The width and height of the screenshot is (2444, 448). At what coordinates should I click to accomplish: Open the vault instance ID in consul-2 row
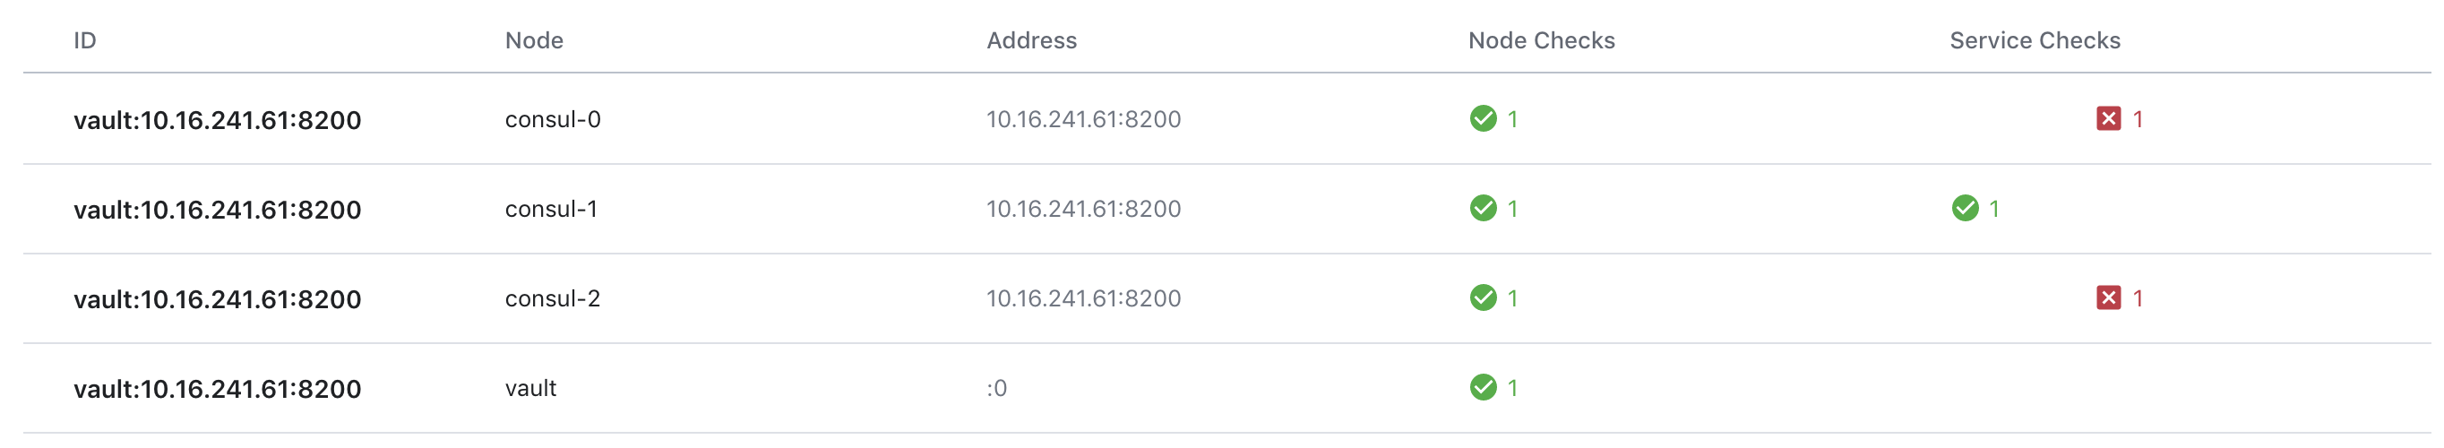[x=218, y=300]
